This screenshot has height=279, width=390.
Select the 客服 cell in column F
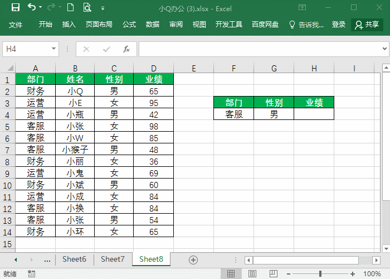pos(233,114)
